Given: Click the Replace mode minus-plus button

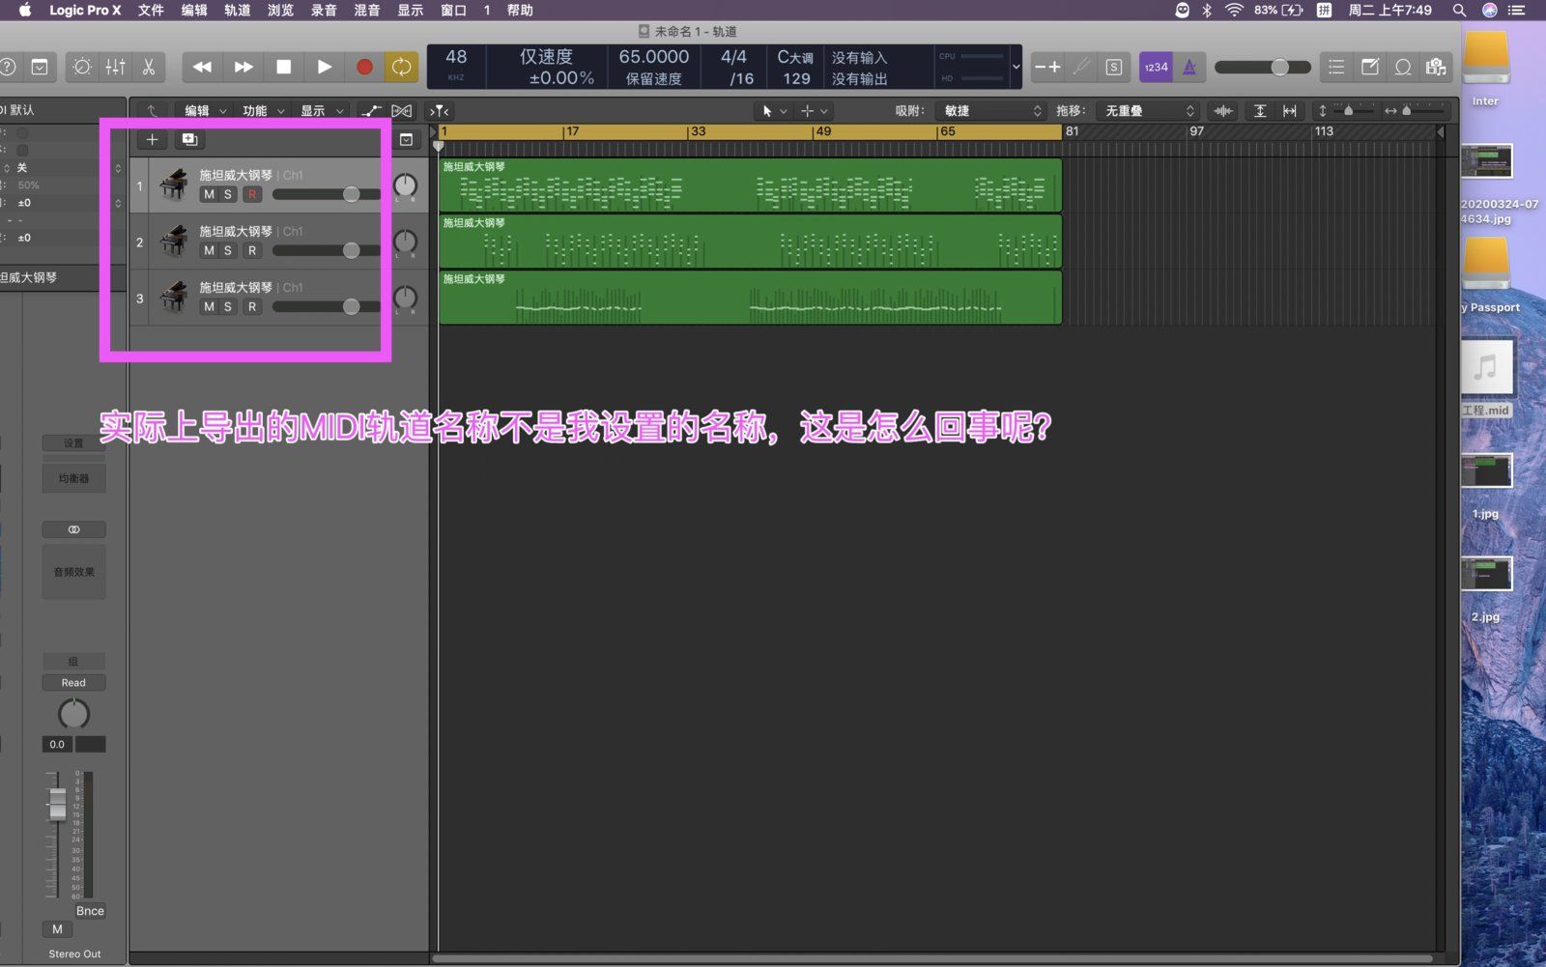Looking at the screenshot, I should [1047, 67].
